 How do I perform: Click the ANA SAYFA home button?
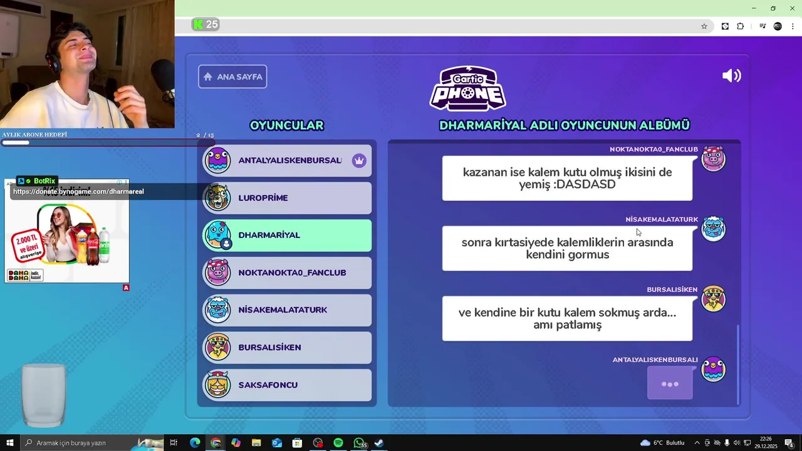232,76
